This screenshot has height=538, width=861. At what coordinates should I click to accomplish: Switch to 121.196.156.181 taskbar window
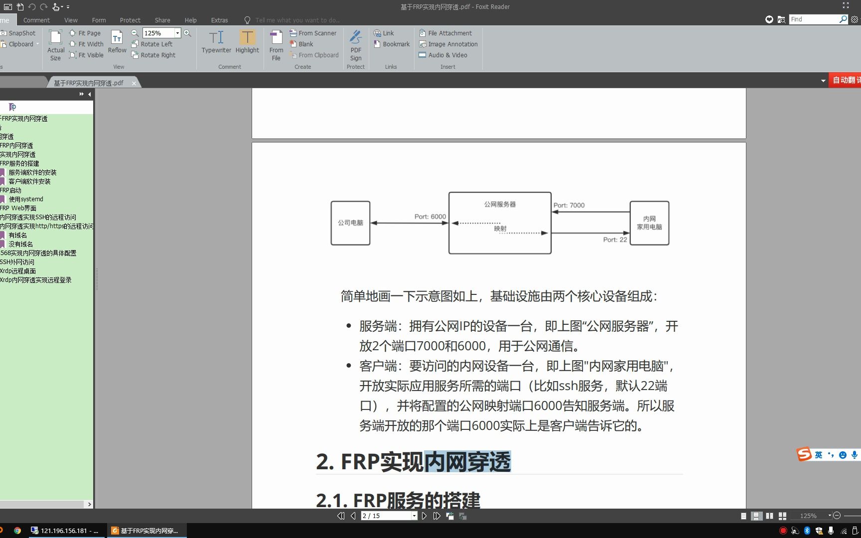(x=65, y=531)
